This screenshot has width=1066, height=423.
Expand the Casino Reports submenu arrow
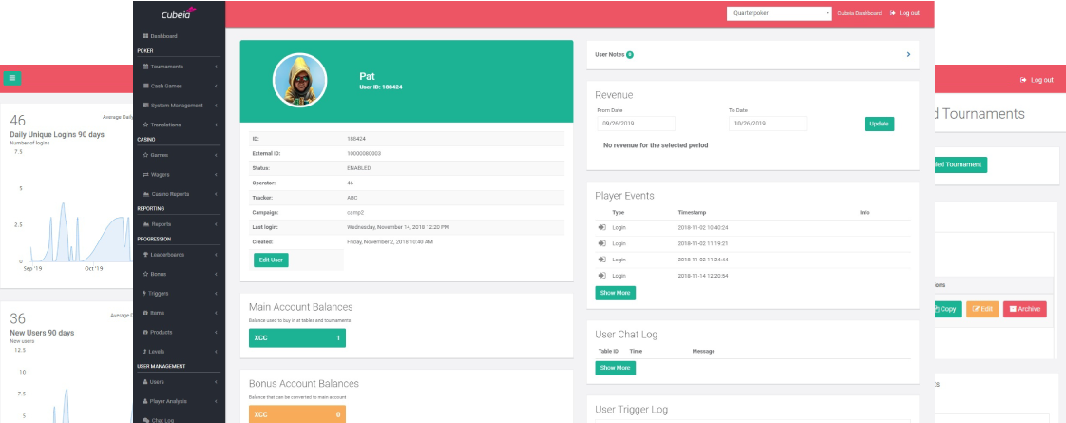pyautogui.click(x=216, y=194)
